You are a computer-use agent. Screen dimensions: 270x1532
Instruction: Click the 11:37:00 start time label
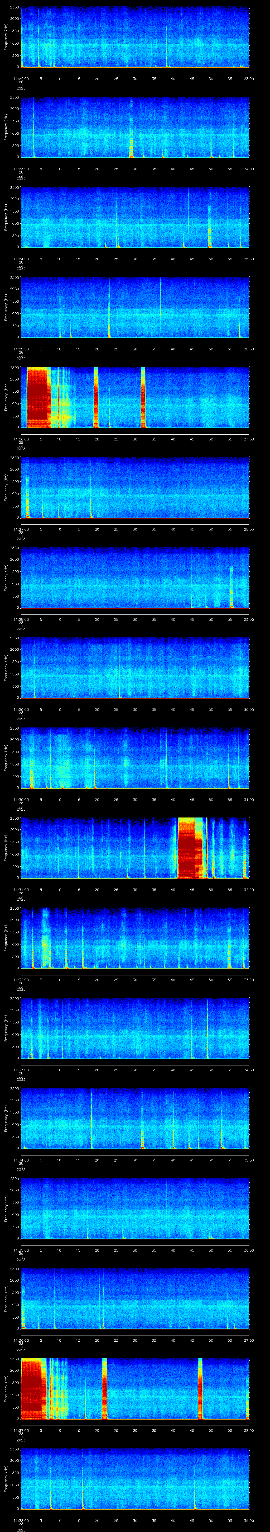tap(21, 1430)
